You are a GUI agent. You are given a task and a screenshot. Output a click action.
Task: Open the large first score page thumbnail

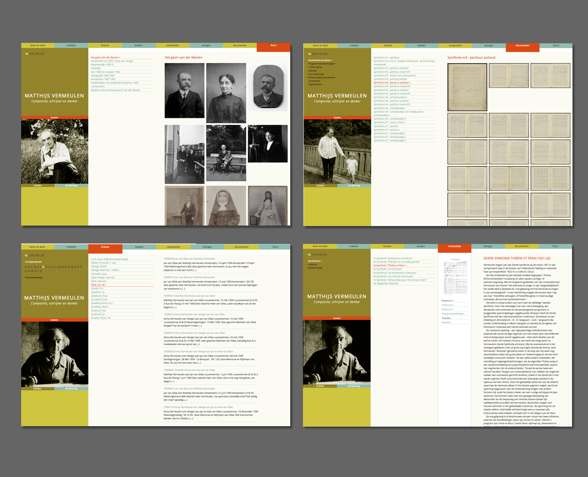pyautogui.click(x=467, y=87)
